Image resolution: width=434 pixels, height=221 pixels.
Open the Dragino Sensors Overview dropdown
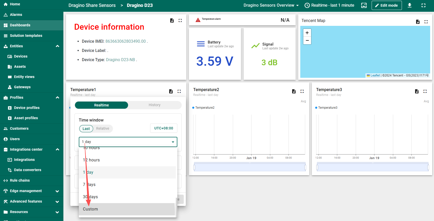point(271,5)
